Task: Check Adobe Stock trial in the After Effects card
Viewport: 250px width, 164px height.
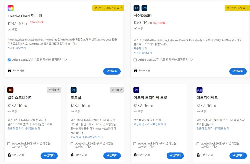Action: tap(198, 144)
